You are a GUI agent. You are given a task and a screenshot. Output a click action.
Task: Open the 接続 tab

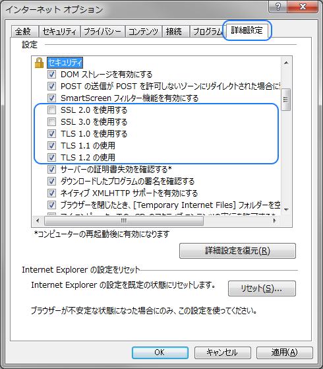[174, 31]
